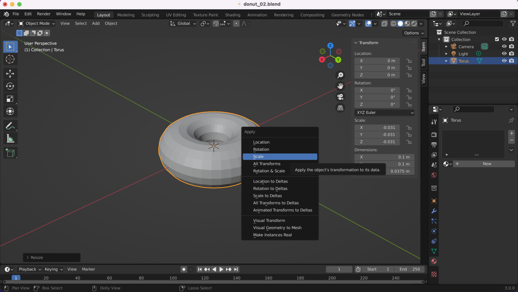Open the XYZ Euler rotation mode dropdown
The image size is (518, 292).
(x=384, y=112)
